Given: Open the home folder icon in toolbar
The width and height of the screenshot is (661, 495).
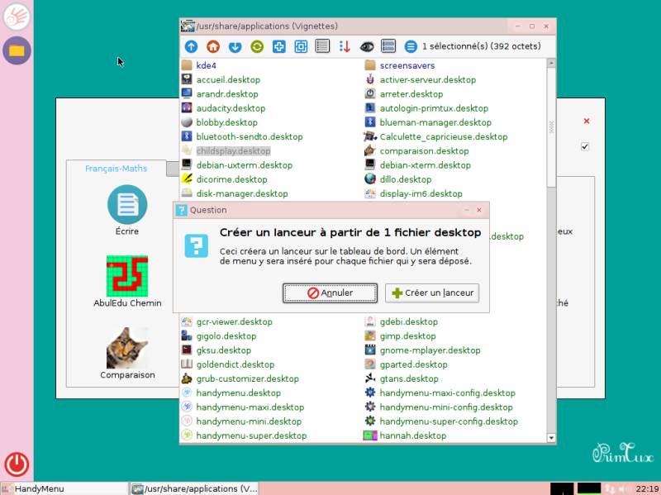Looking at the screenshot, I should click(213, 46).
